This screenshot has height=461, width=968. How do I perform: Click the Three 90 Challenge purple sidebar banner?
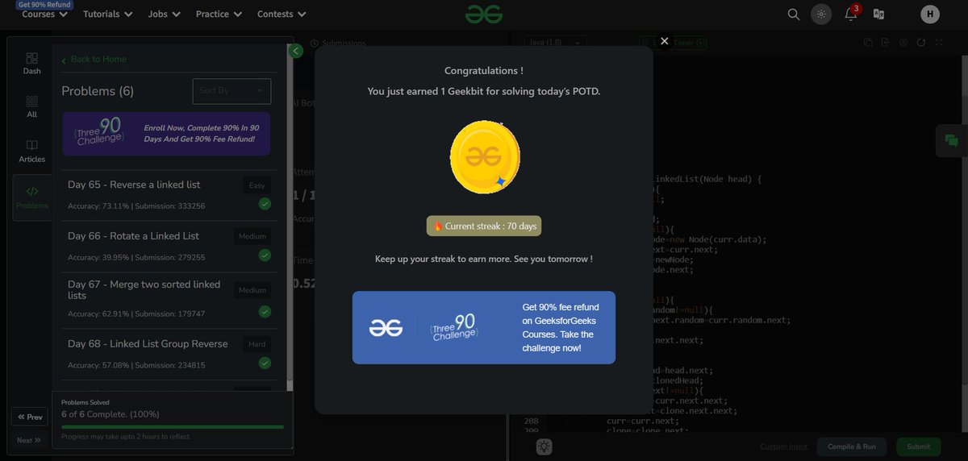(x=166, y=134)
